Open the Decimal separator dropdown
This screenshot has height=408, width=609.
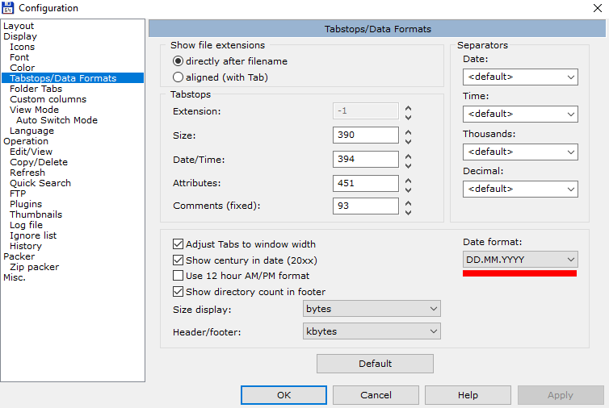pos(520,189)
